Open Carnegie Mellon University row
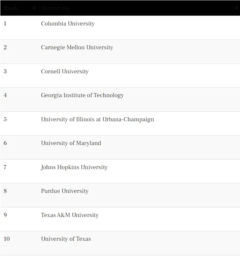The width and height of the screenshot is (240, 256). pos(77,47)
